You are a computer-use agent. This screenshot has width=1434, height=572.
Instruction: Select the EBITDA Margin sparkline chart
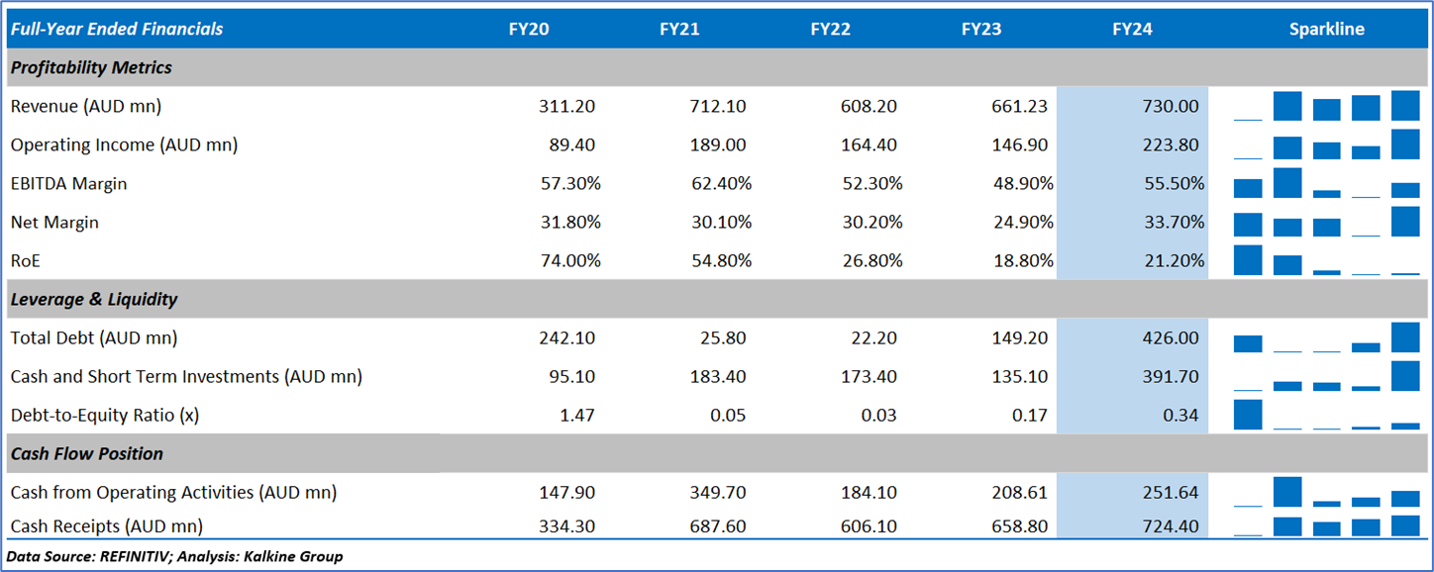tap(1326, 183)
